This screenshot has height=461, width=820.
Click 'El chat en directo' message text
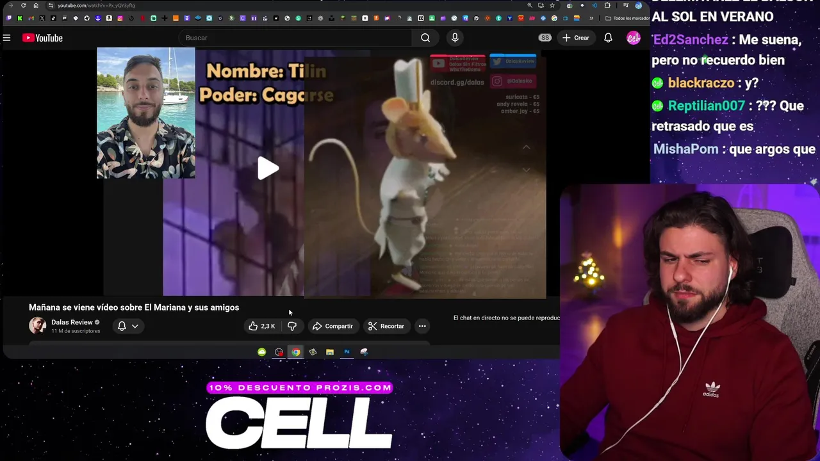[506, 318]
